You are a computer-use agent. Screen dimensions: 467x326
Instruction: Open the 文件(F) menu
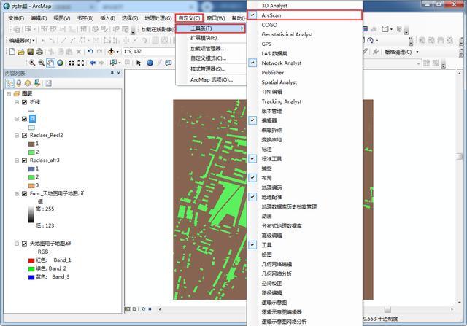(x=16, y=18)
